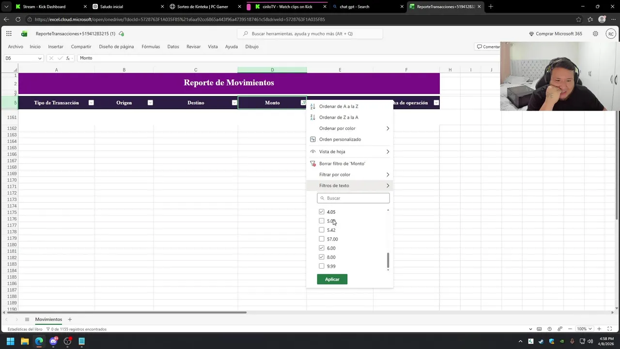The image size is (620, 349).
Task: Open File Explorer from the taskbar
Action: coord(25,341)
